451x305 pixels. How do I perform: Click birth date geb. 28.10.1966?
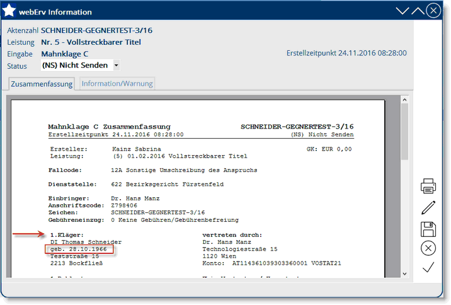[x=79, y=249]
